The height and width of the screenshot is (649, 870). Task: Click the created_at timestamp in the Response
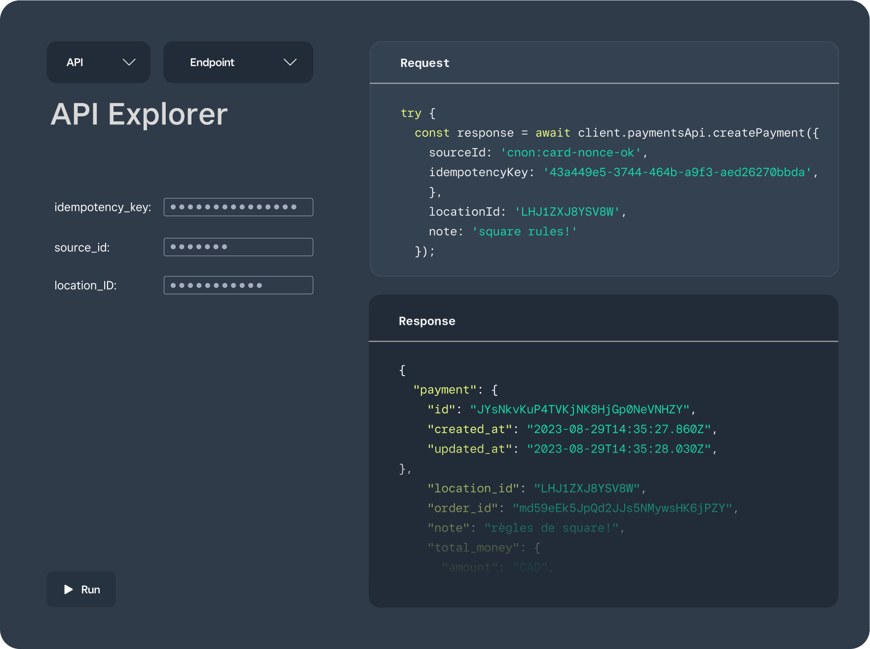click(x=621, y=429)
